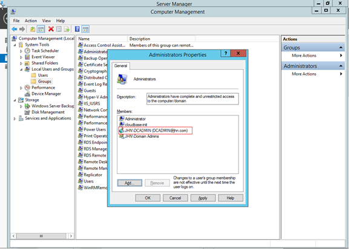Click the Guests group icon
Screen dimensions: 351x249
[80, 91]
